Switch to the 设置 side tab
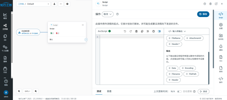Image resolution: width=227 pixels, height=100 pixels. (221, 26)
